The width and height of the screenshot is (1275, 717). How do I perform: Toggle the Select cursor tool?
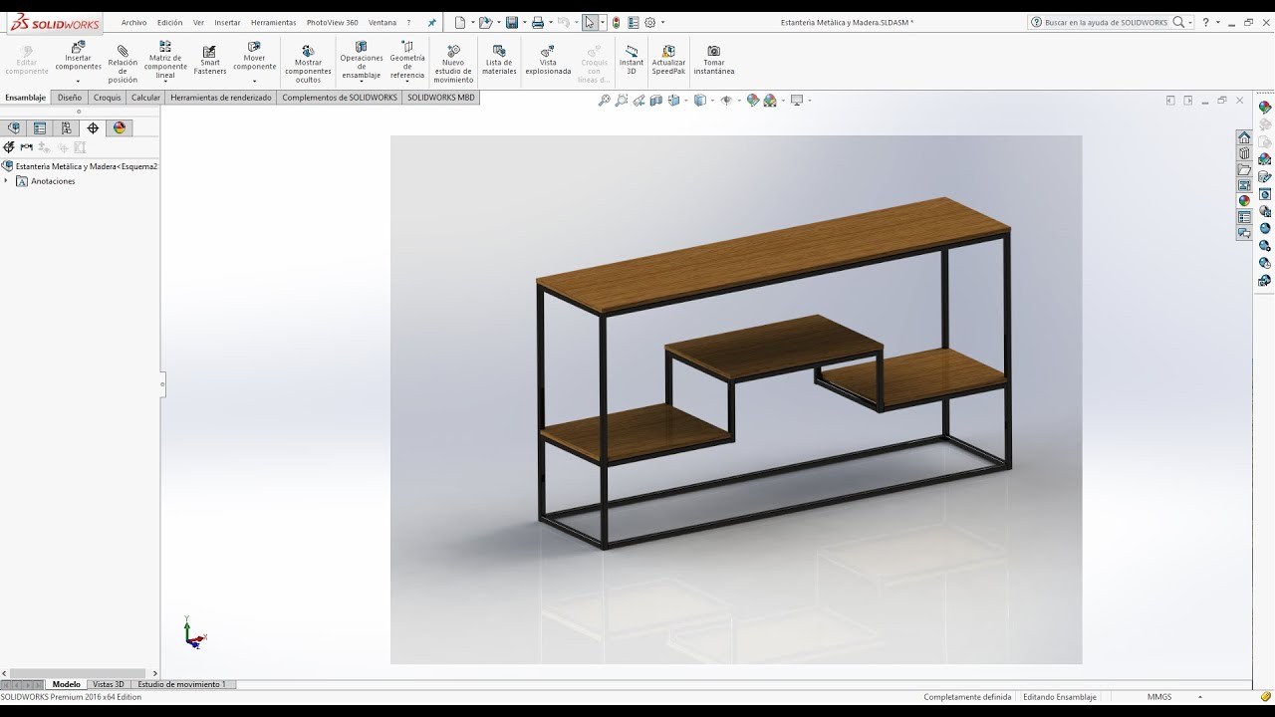click(590, 22)
